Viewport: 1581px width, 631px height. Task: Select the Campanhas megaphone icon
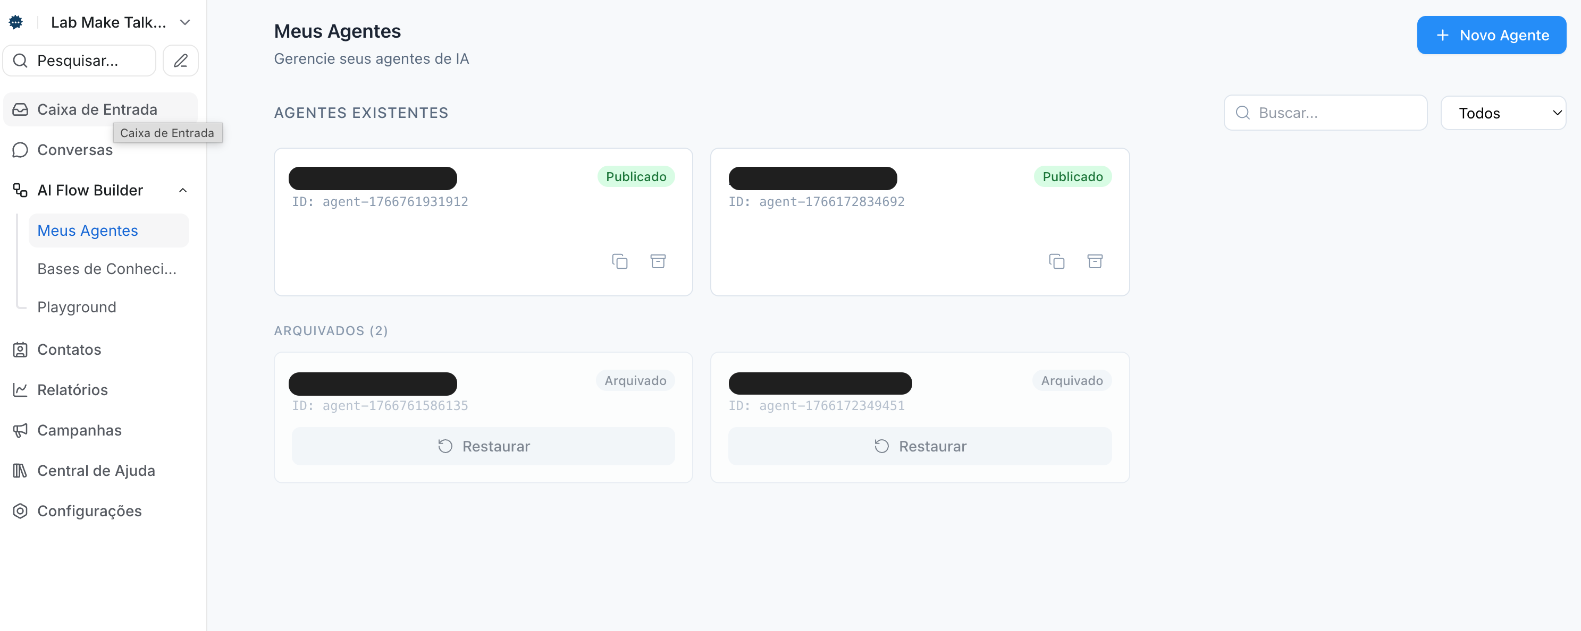[20, 430]
